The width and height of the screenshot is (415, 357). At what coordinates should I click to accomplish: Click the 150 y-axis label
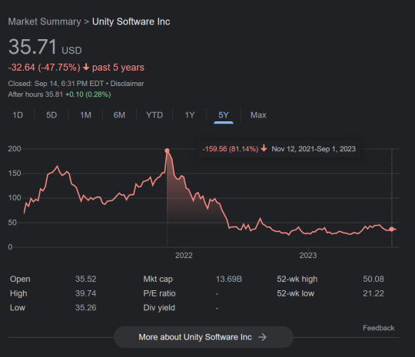(x=15, y=174)
